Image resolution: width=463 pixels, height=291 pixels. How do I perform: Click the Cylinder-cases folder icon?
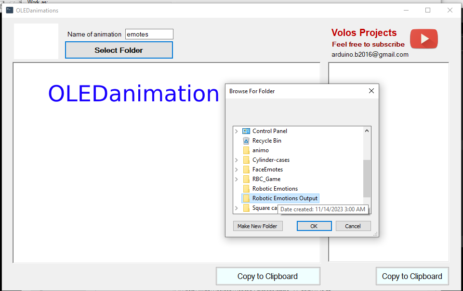[245, 159]
